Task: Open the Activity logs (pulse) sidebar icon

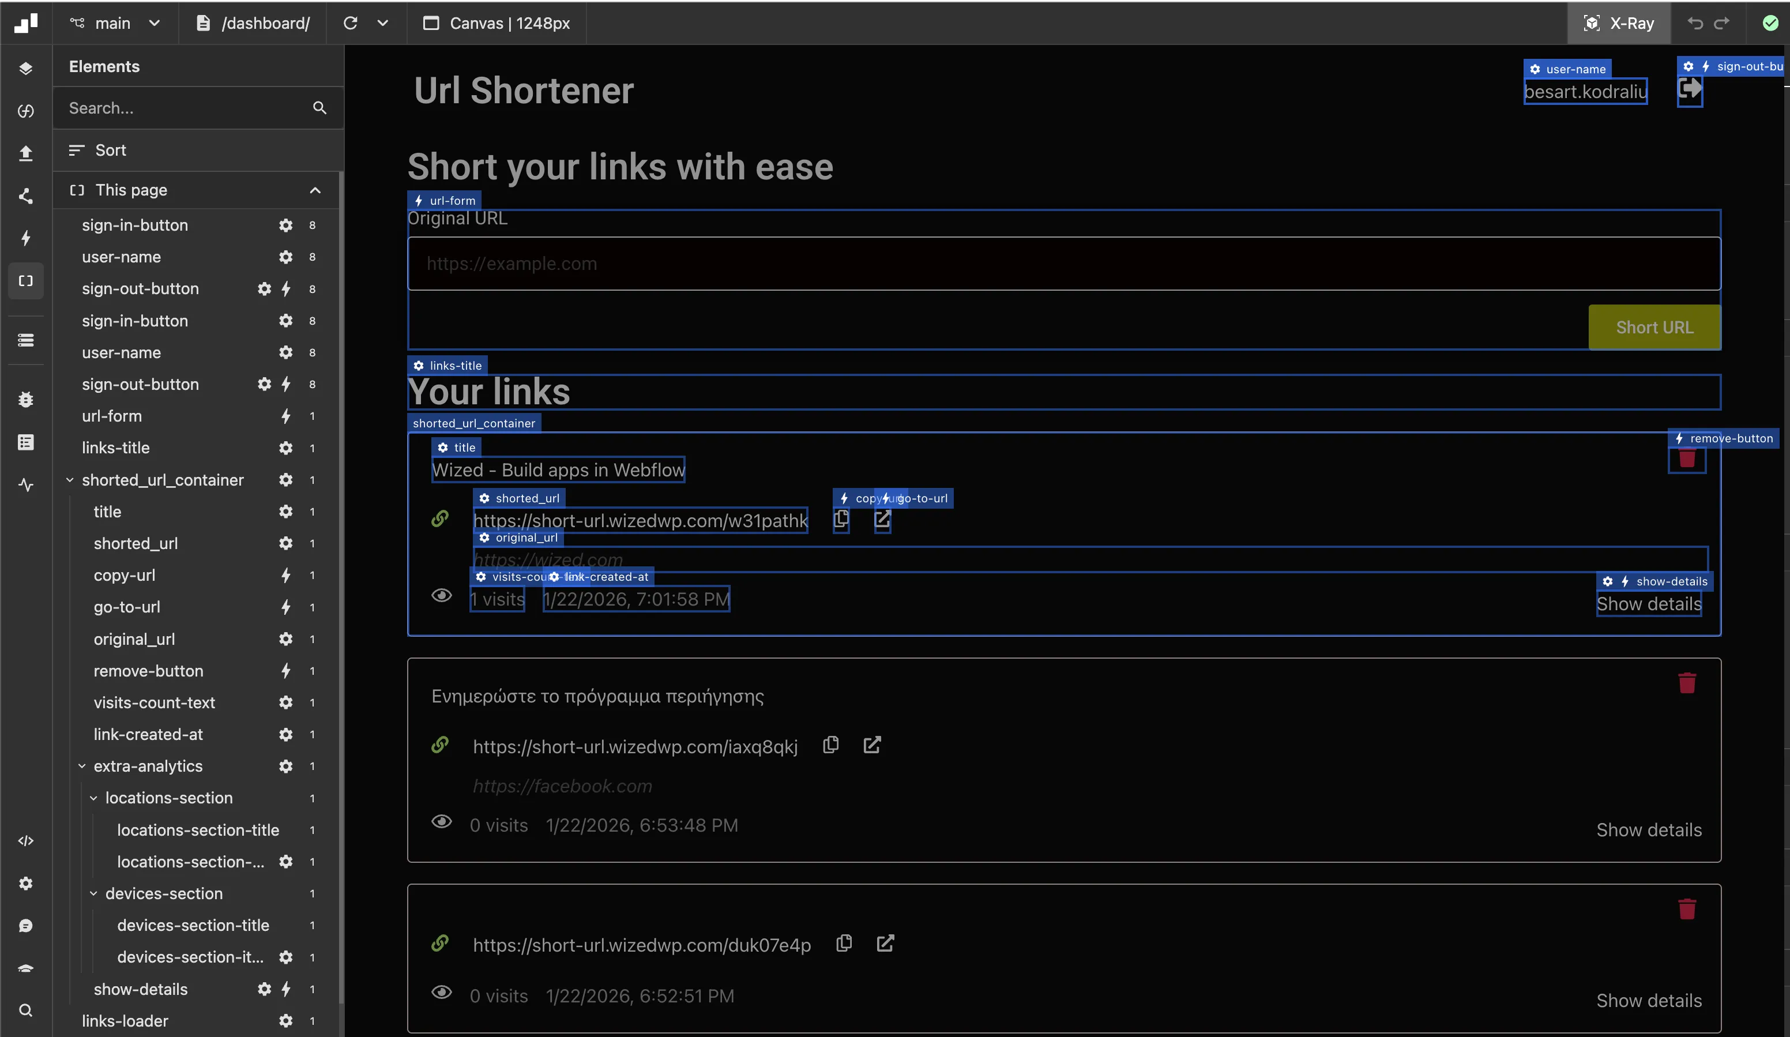Action: tap(27, 485)
